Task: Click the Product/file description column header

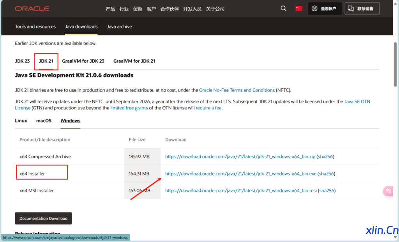Action: tap(45, 140)
